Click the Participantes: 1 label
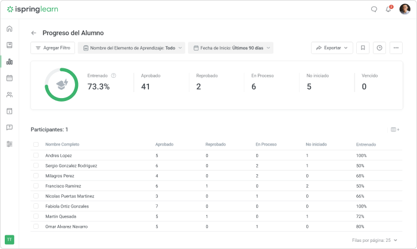 (x=49, y=130)
